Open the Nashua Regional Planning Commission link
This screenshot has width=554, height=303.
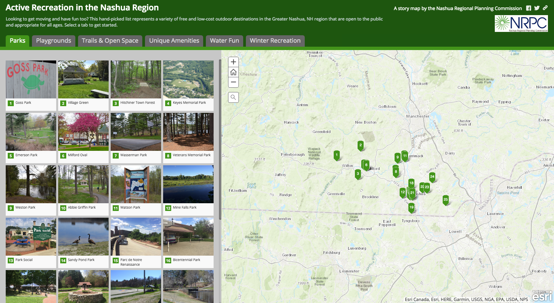[x=458, y=8]
